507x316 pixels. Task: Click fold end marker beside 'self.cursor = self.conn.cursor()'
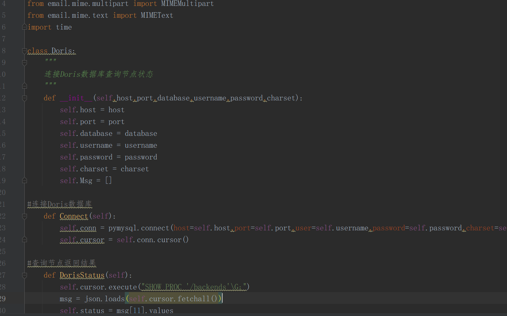24,240
